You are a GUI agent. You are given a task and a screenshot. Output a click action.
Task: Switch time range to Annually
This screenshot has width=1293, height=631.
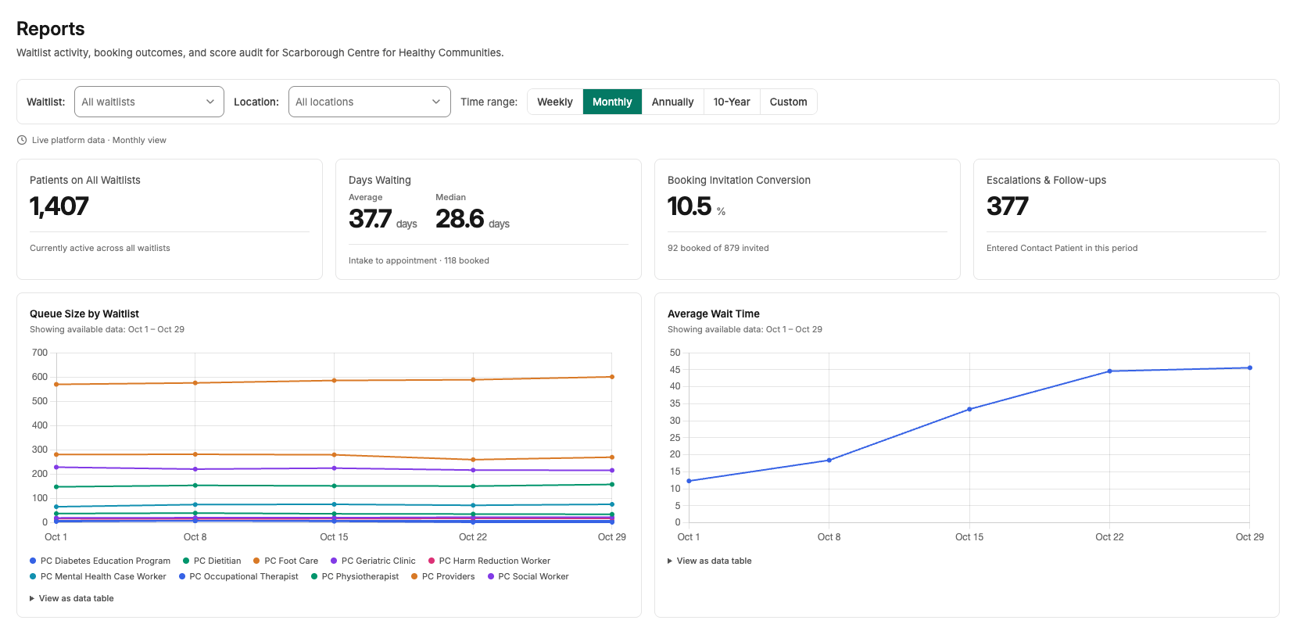pyautogui.click(x=672, y=102)
